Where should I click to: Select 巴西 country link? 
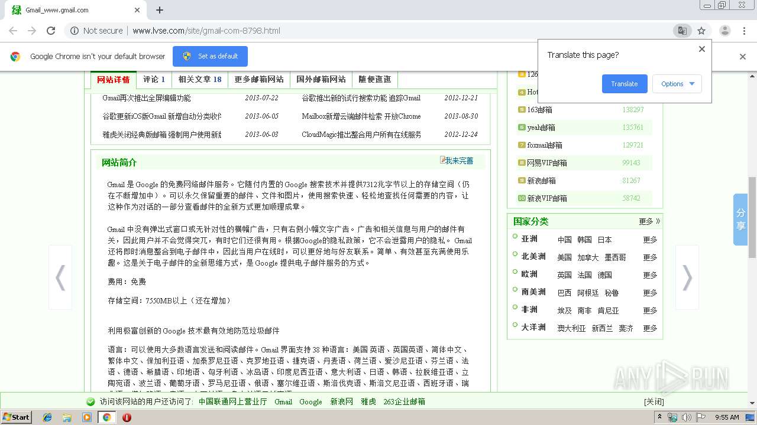coord(565,293)
